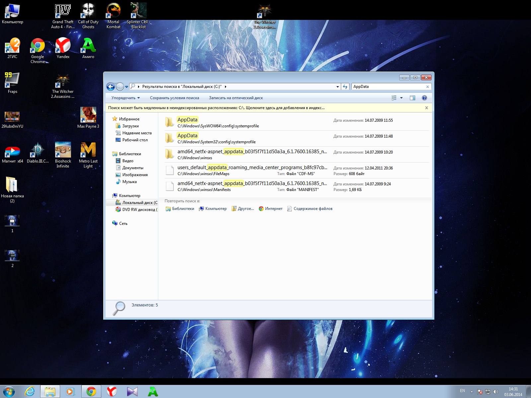Open Amigo browser from taskbar
531x398 pixels.
click(x=153, y=392)
